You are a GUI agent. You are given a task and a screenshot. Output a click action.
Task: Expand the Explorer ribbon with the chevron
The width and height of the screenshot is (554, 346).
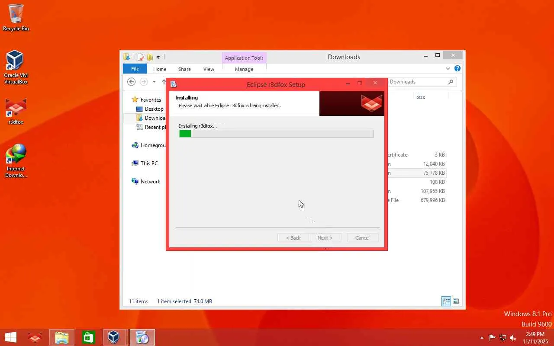448,68
